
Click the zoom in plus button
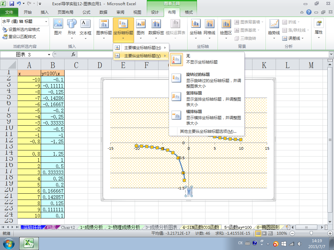coord(330,233)
